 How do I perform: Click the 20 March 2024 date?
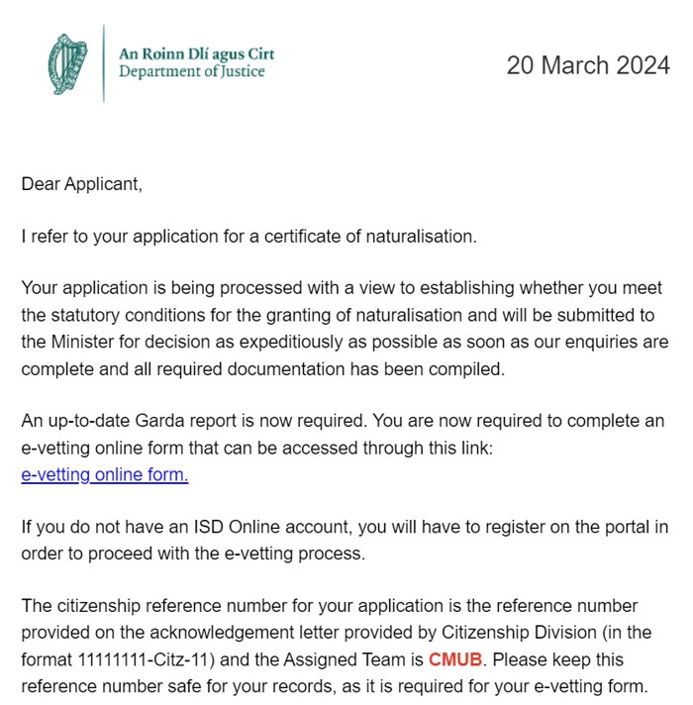point(588,66)
